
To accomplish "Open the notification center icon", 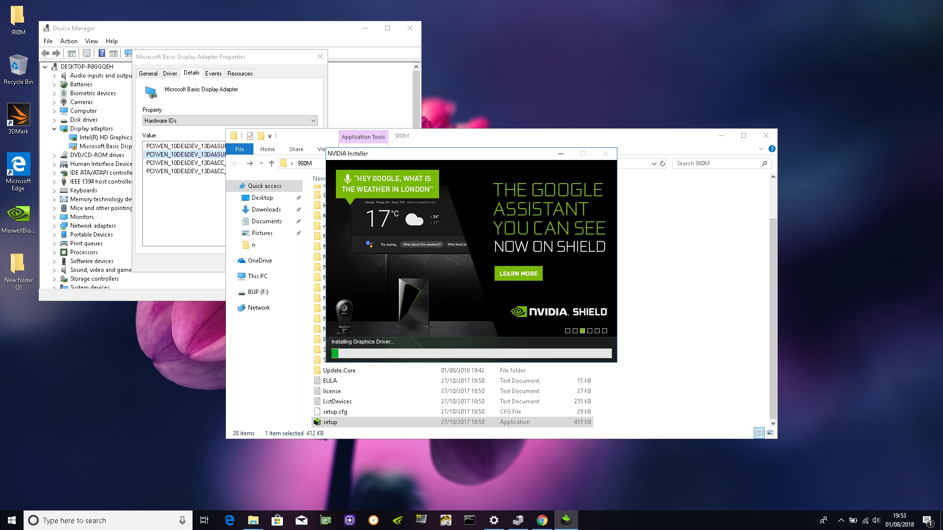I will (x=927, y=520).
